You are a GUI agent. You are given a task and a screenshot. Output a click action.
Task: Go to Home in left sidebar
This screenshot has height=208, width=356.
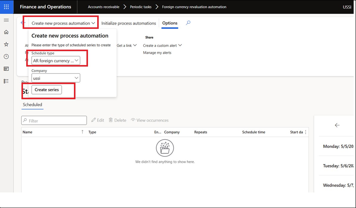[x=6, y=32]
